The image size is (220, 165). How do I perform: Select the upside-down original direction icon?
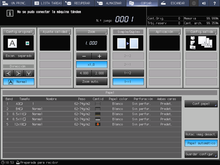pos(29,74)
